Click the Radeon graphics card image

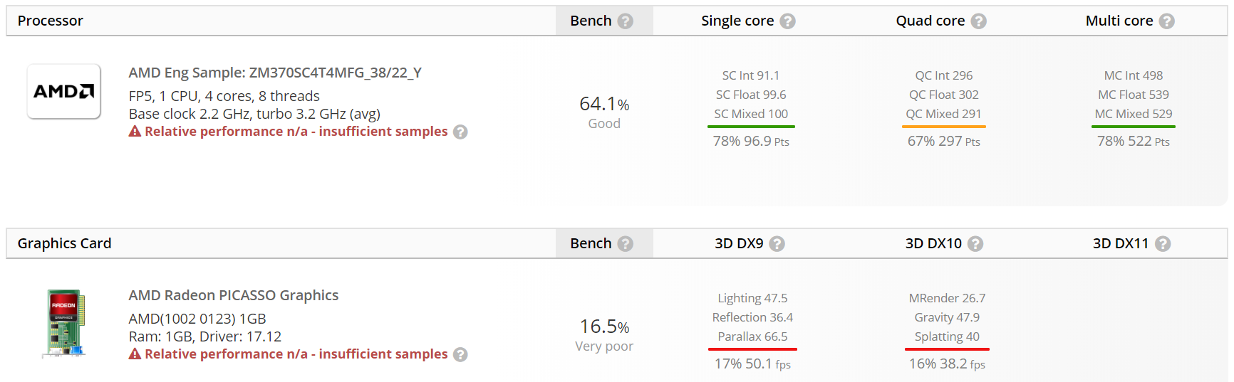click(64, 322)
